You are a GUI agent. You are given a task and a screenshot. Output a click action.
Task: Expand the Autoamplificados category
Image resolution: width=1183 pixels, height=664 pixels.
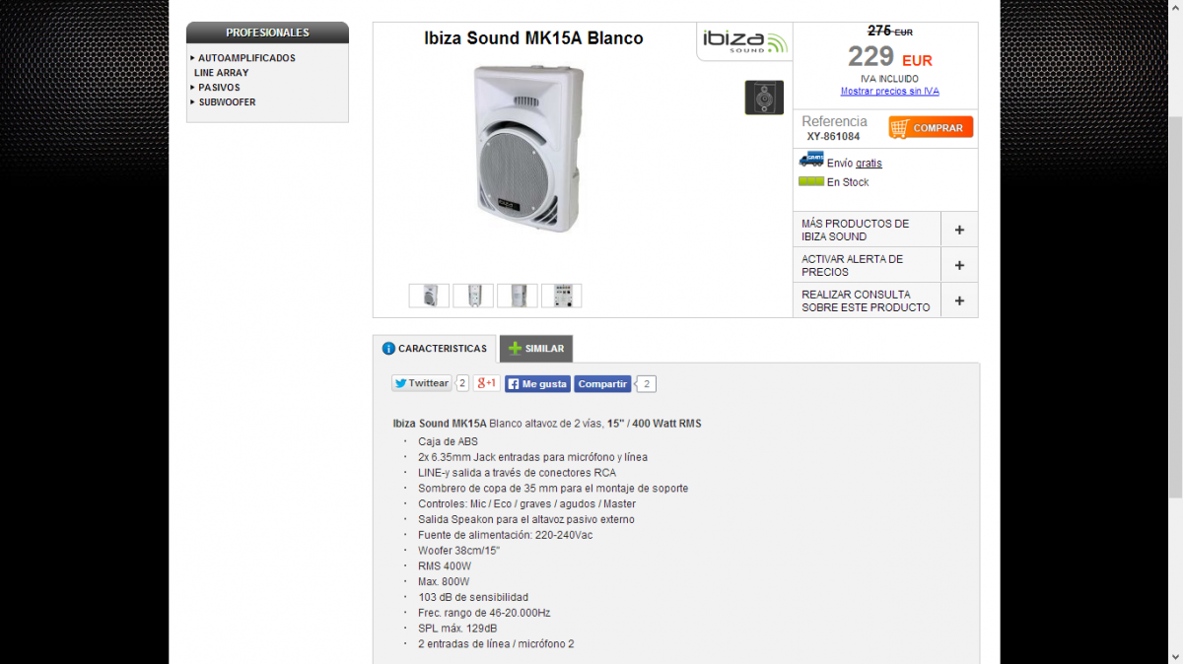click(245, 58)
